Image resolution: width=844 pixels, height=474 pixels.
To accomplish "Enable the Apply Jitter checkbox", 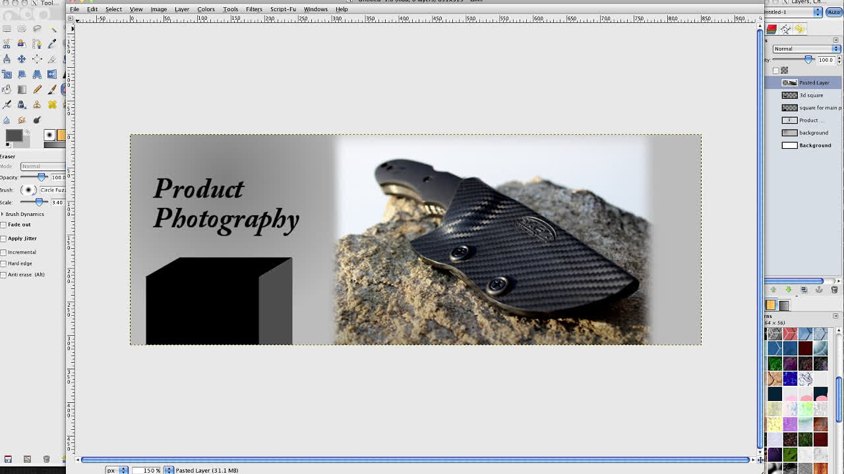I will (3, 238).
